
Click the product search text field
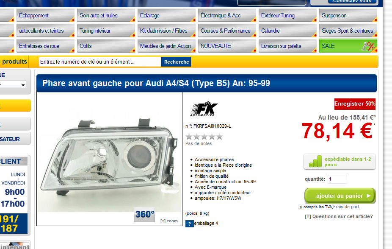pyautogui.click(x=100, y=62)
